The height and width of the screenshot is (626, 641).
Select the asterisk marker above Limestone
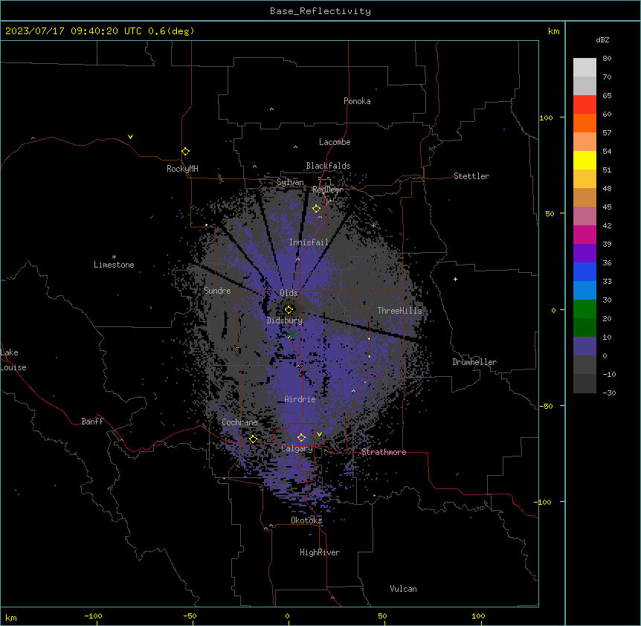tap(114, 257)
